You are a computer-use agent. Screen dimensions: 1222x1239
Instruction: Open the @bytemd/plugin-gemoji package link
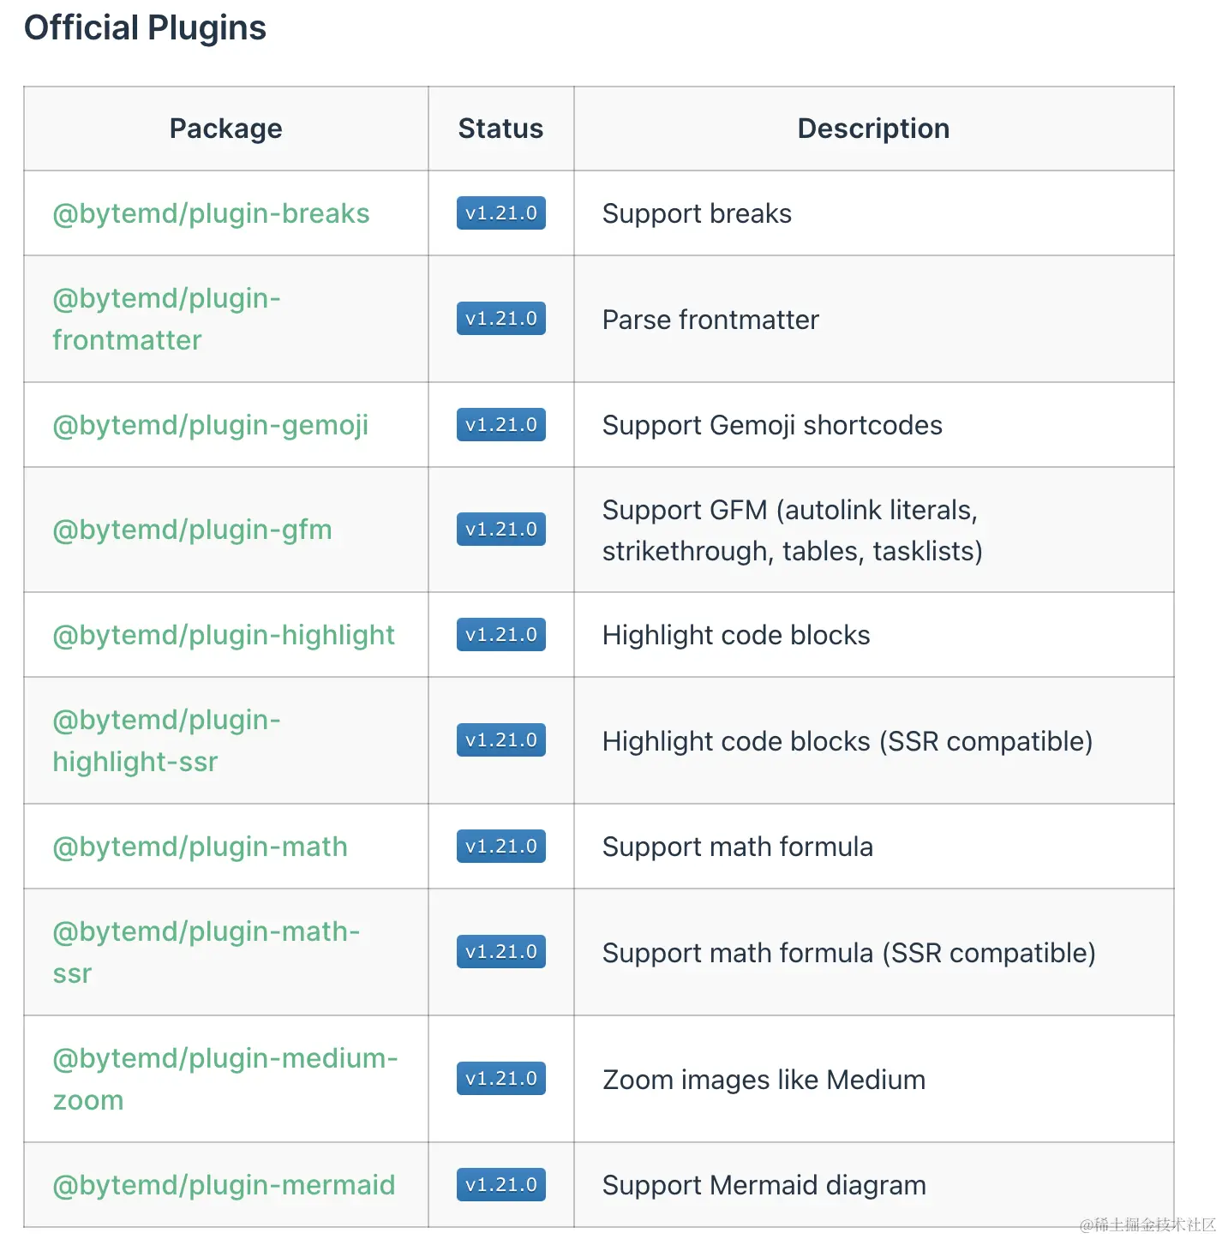coord(211,424)
